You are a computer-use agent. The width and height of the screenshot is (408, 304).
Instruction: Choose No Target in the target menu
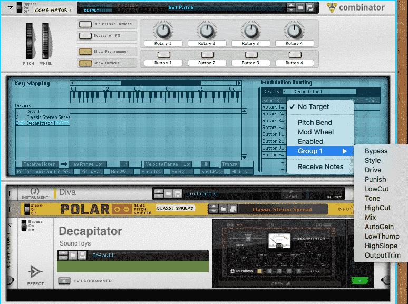[x=320, y=107]
